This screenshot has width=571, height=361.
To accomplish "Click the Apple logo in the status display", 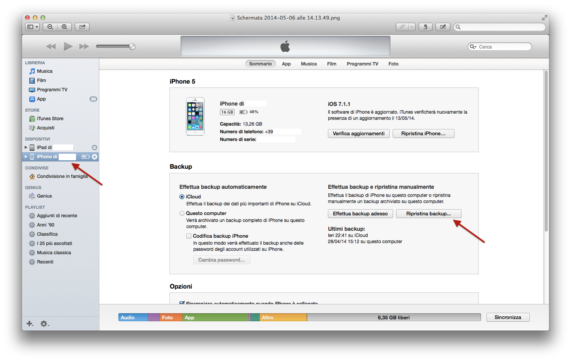I will tap(285, 46).
